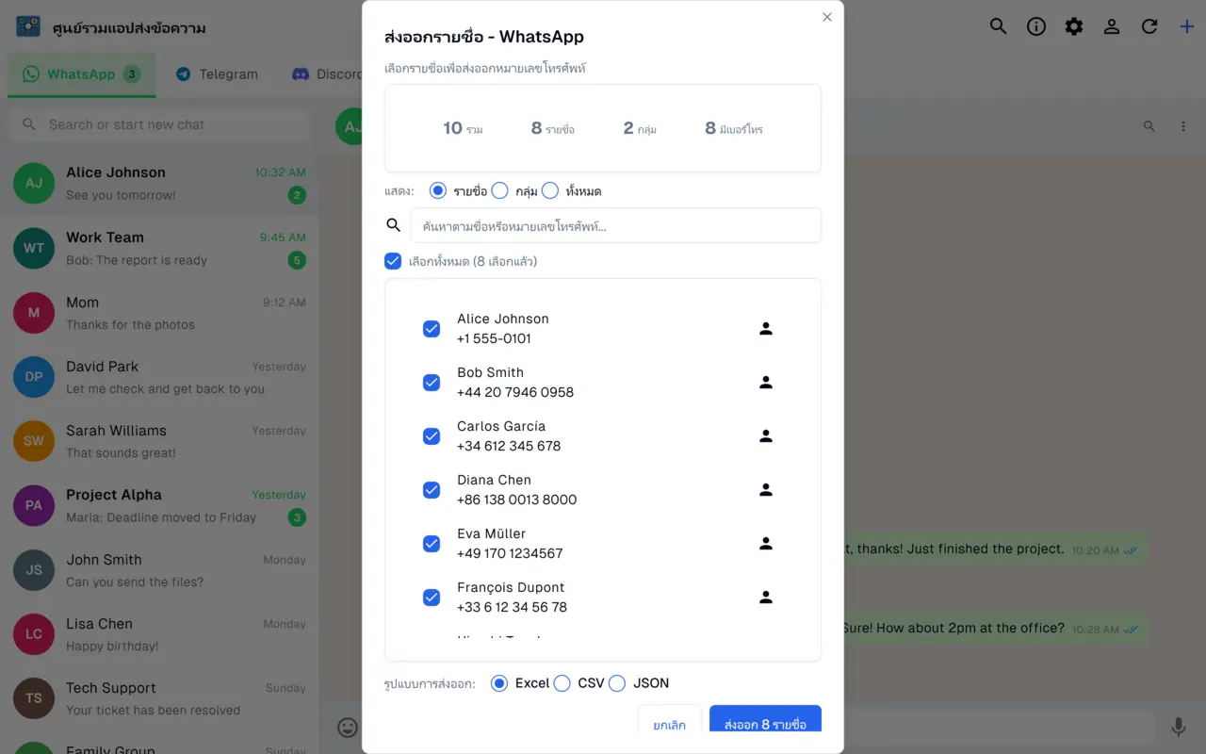Click the WT avatar of Work Team
Viewport: 1206px width, 754px height.
[34, 248]
